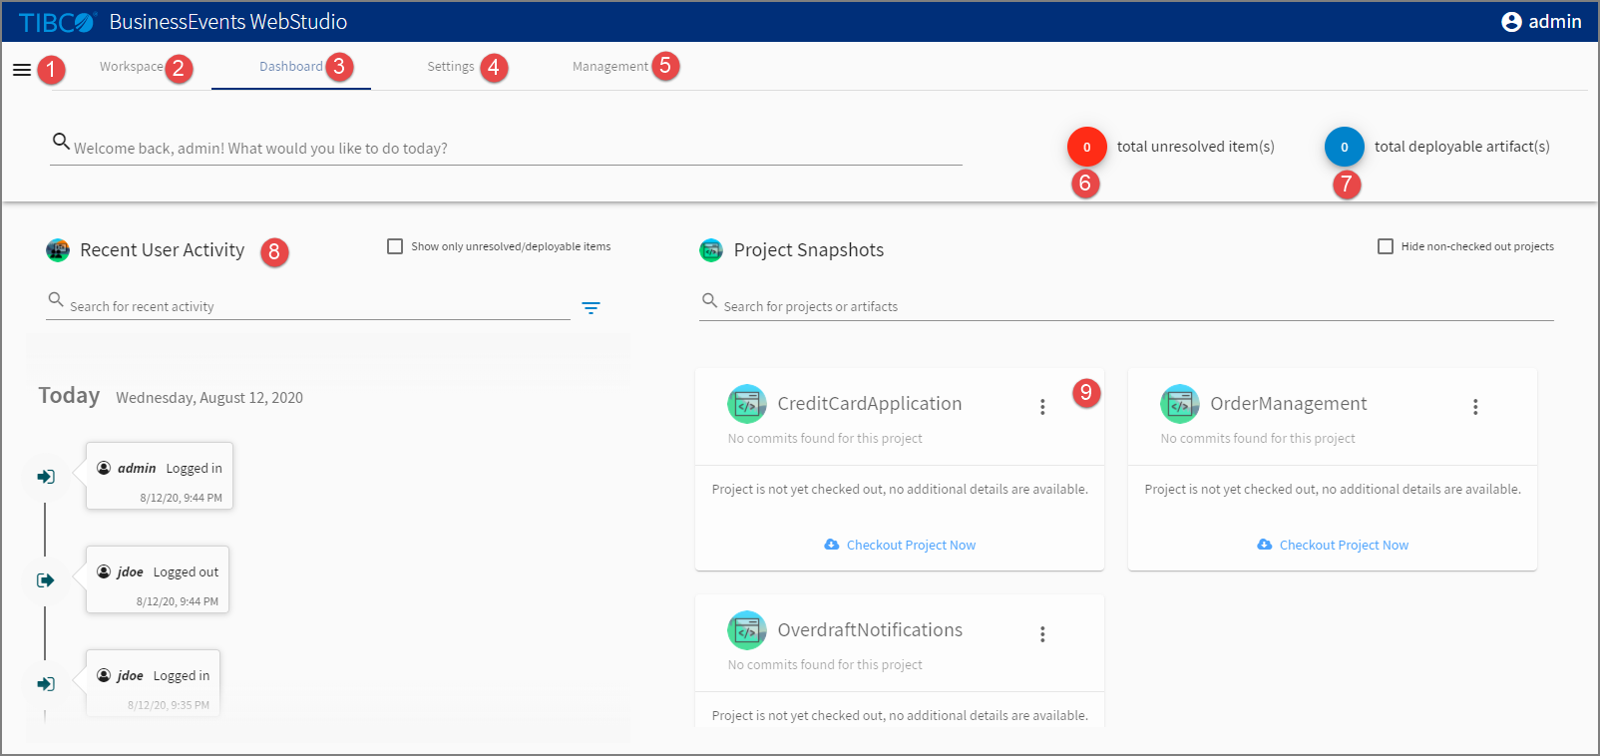This screenshot has width=1600, height=756.
Task: Click the OverdraftNotifications project icon
Action: pos(747,630)
